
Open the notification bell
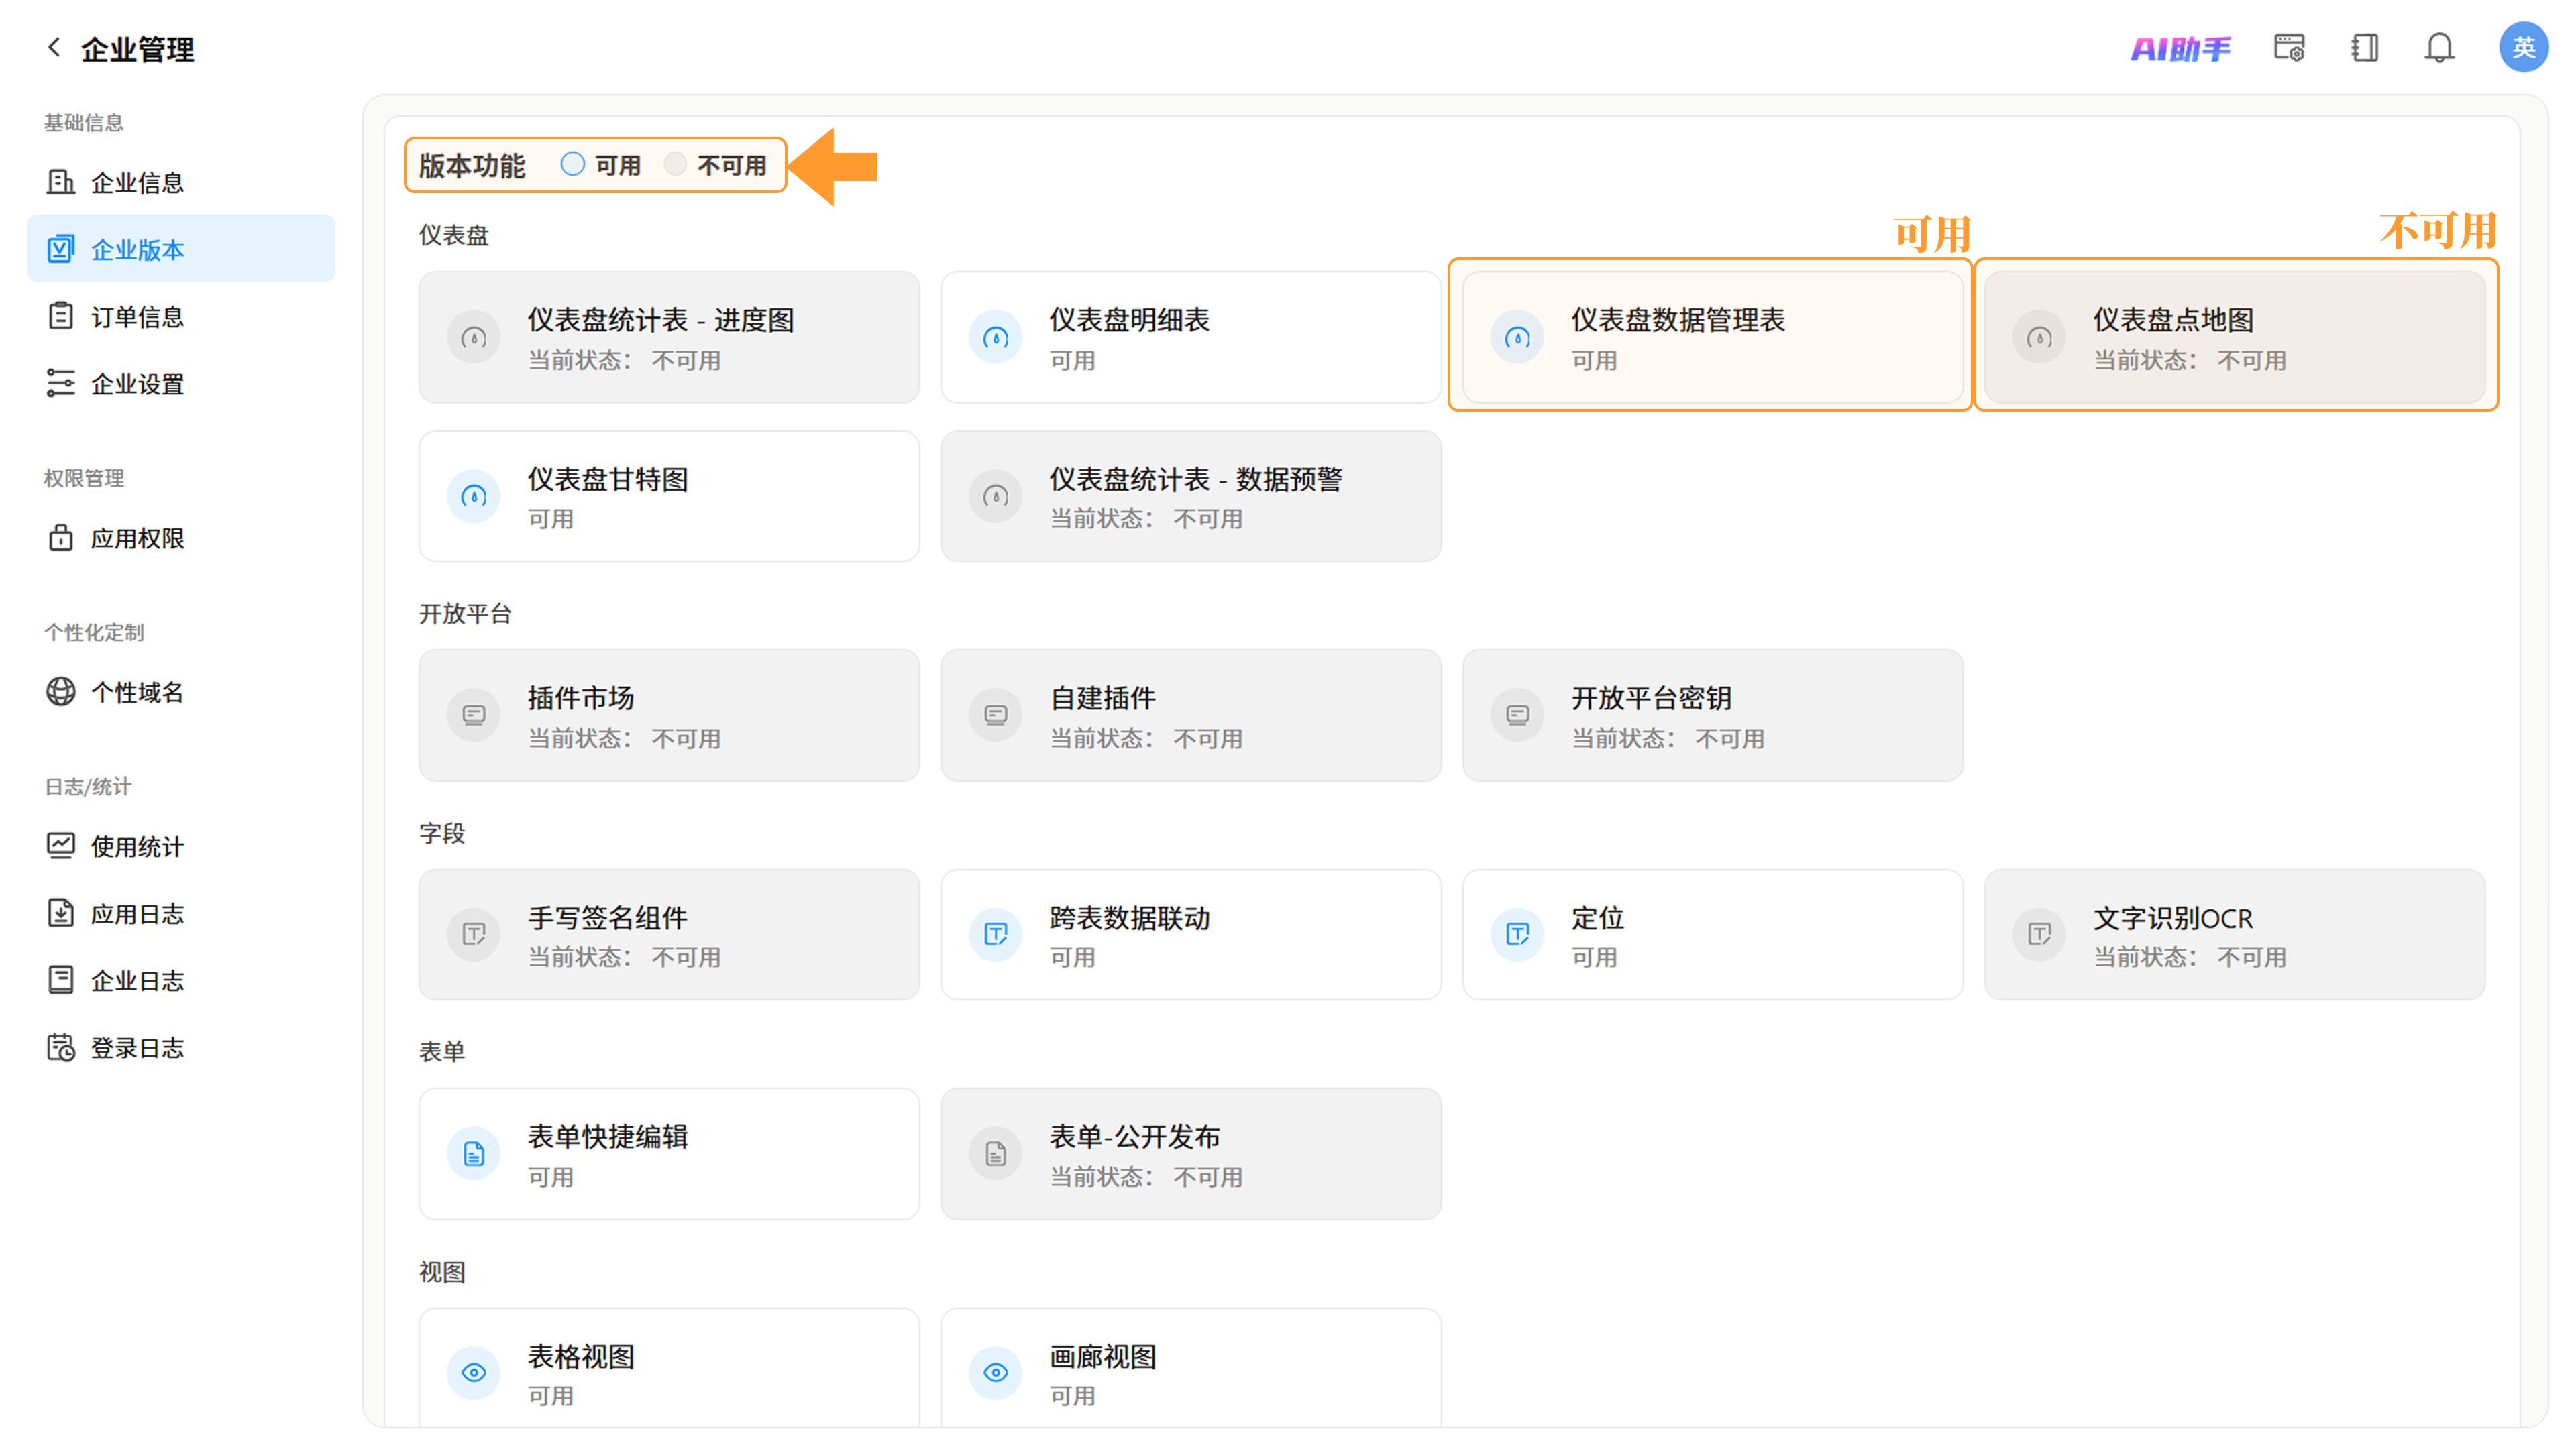pos(2439,48)
